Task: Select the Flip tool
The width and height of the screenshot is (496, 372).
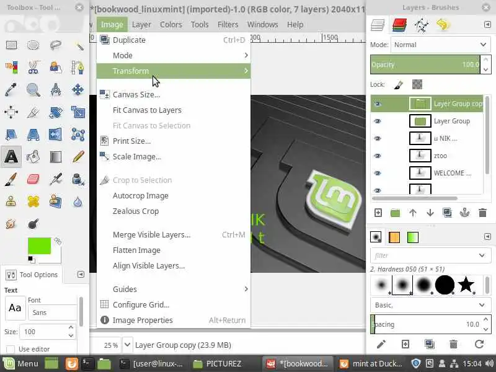Action: [x=56, y=135]
